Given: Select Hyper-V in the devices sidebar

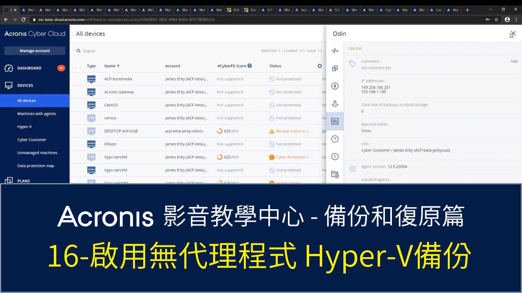Looking at the screenshot, I should click(x=24, y=127).
